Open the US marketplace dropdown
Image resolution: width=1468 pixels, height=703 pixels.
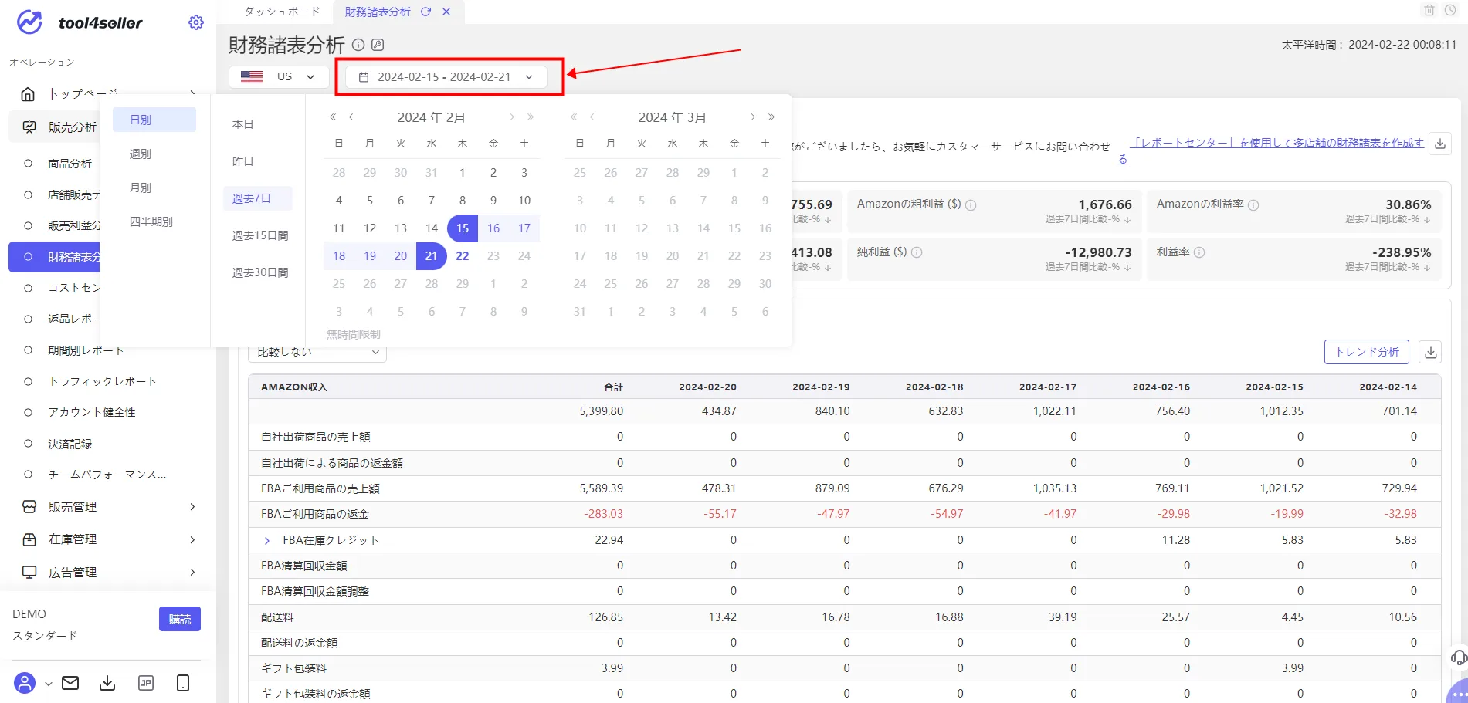click(279, 77)
